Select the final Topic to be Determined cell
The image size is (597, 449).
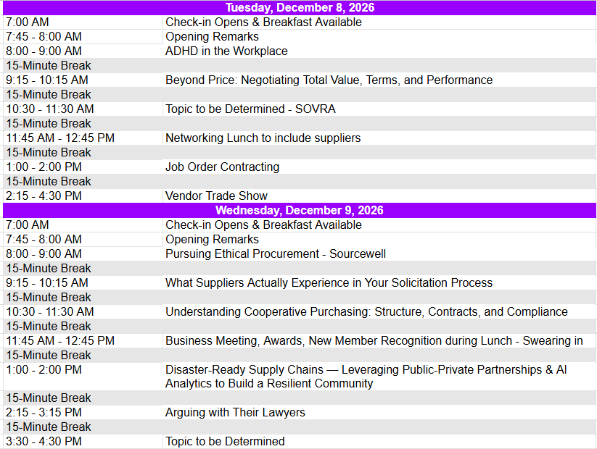[379, 442]
